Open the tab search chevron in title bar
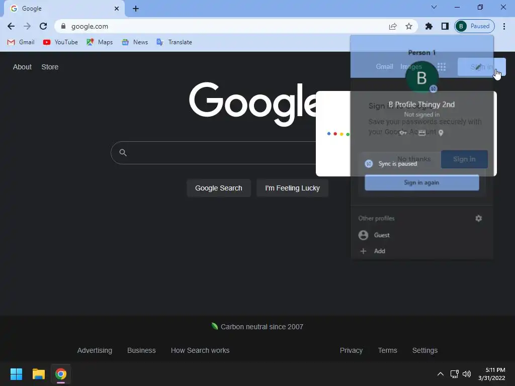The width and height of the screenshot is (515, 386). click(x=434, y=7)
